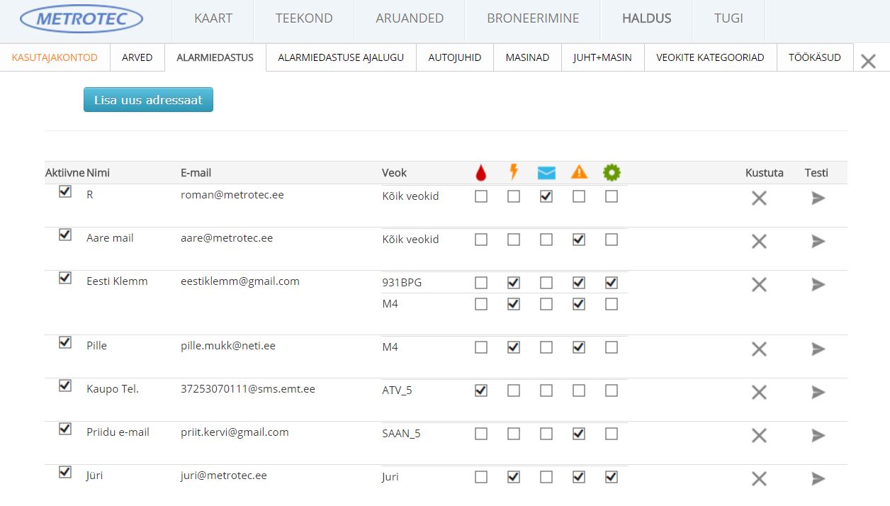Untick the envelope alarm for recipient R
This screenshot has width=890, height=506.
[x=546, y=197]
